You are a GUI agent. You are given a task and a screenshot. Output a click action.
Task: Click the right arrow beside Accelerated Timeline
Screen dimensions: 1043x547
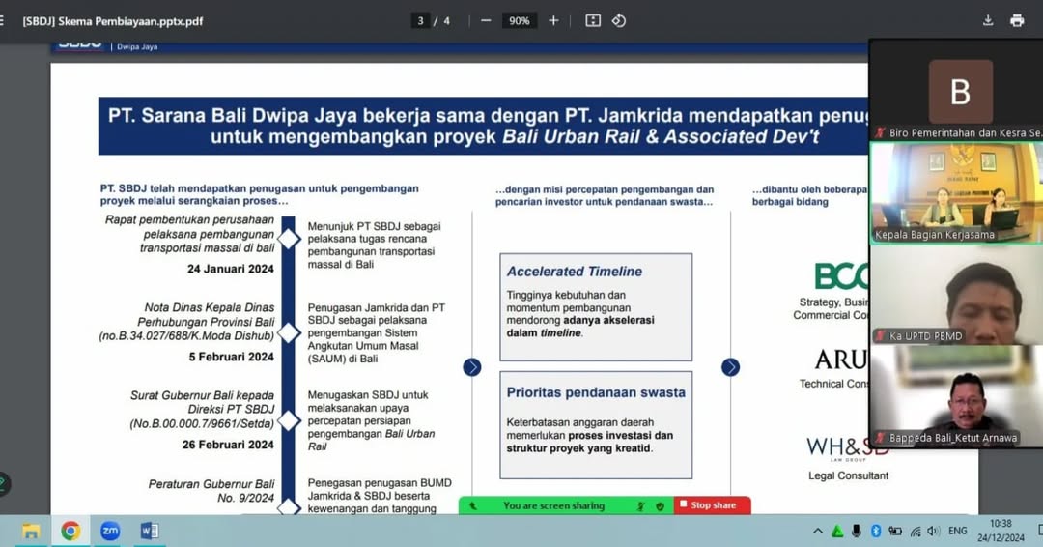pos(730,367)
